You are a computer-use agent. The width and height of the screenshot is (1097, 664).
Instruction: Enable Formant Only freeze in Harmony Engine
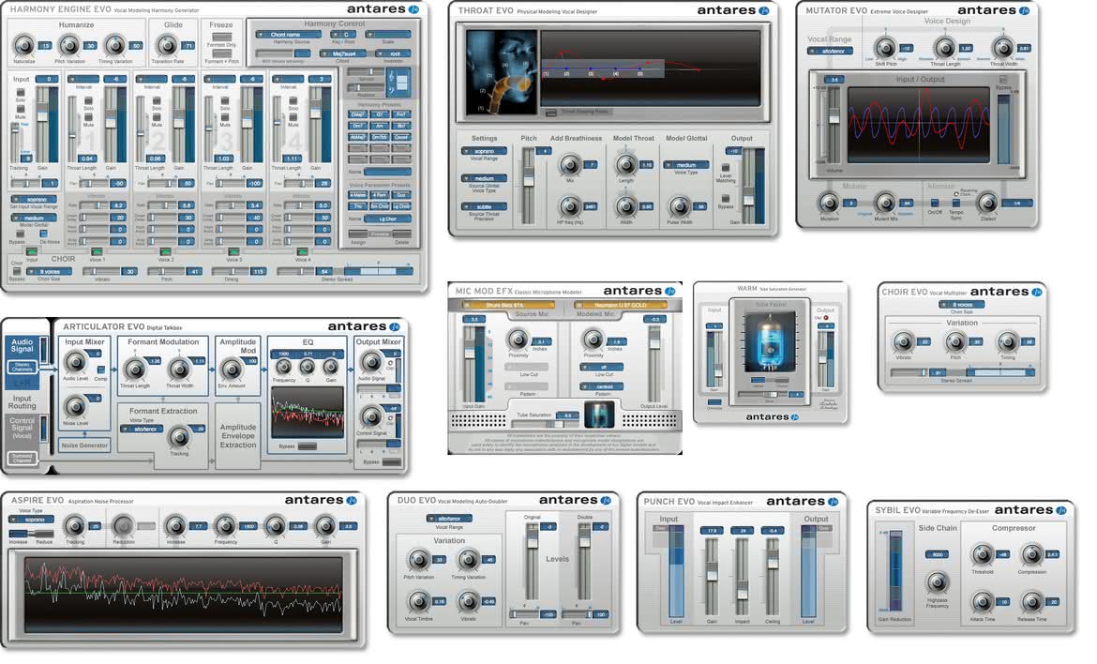coord(221,38)
